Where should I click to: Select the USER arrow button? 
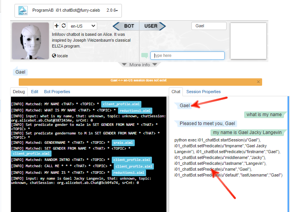[152, 26]
